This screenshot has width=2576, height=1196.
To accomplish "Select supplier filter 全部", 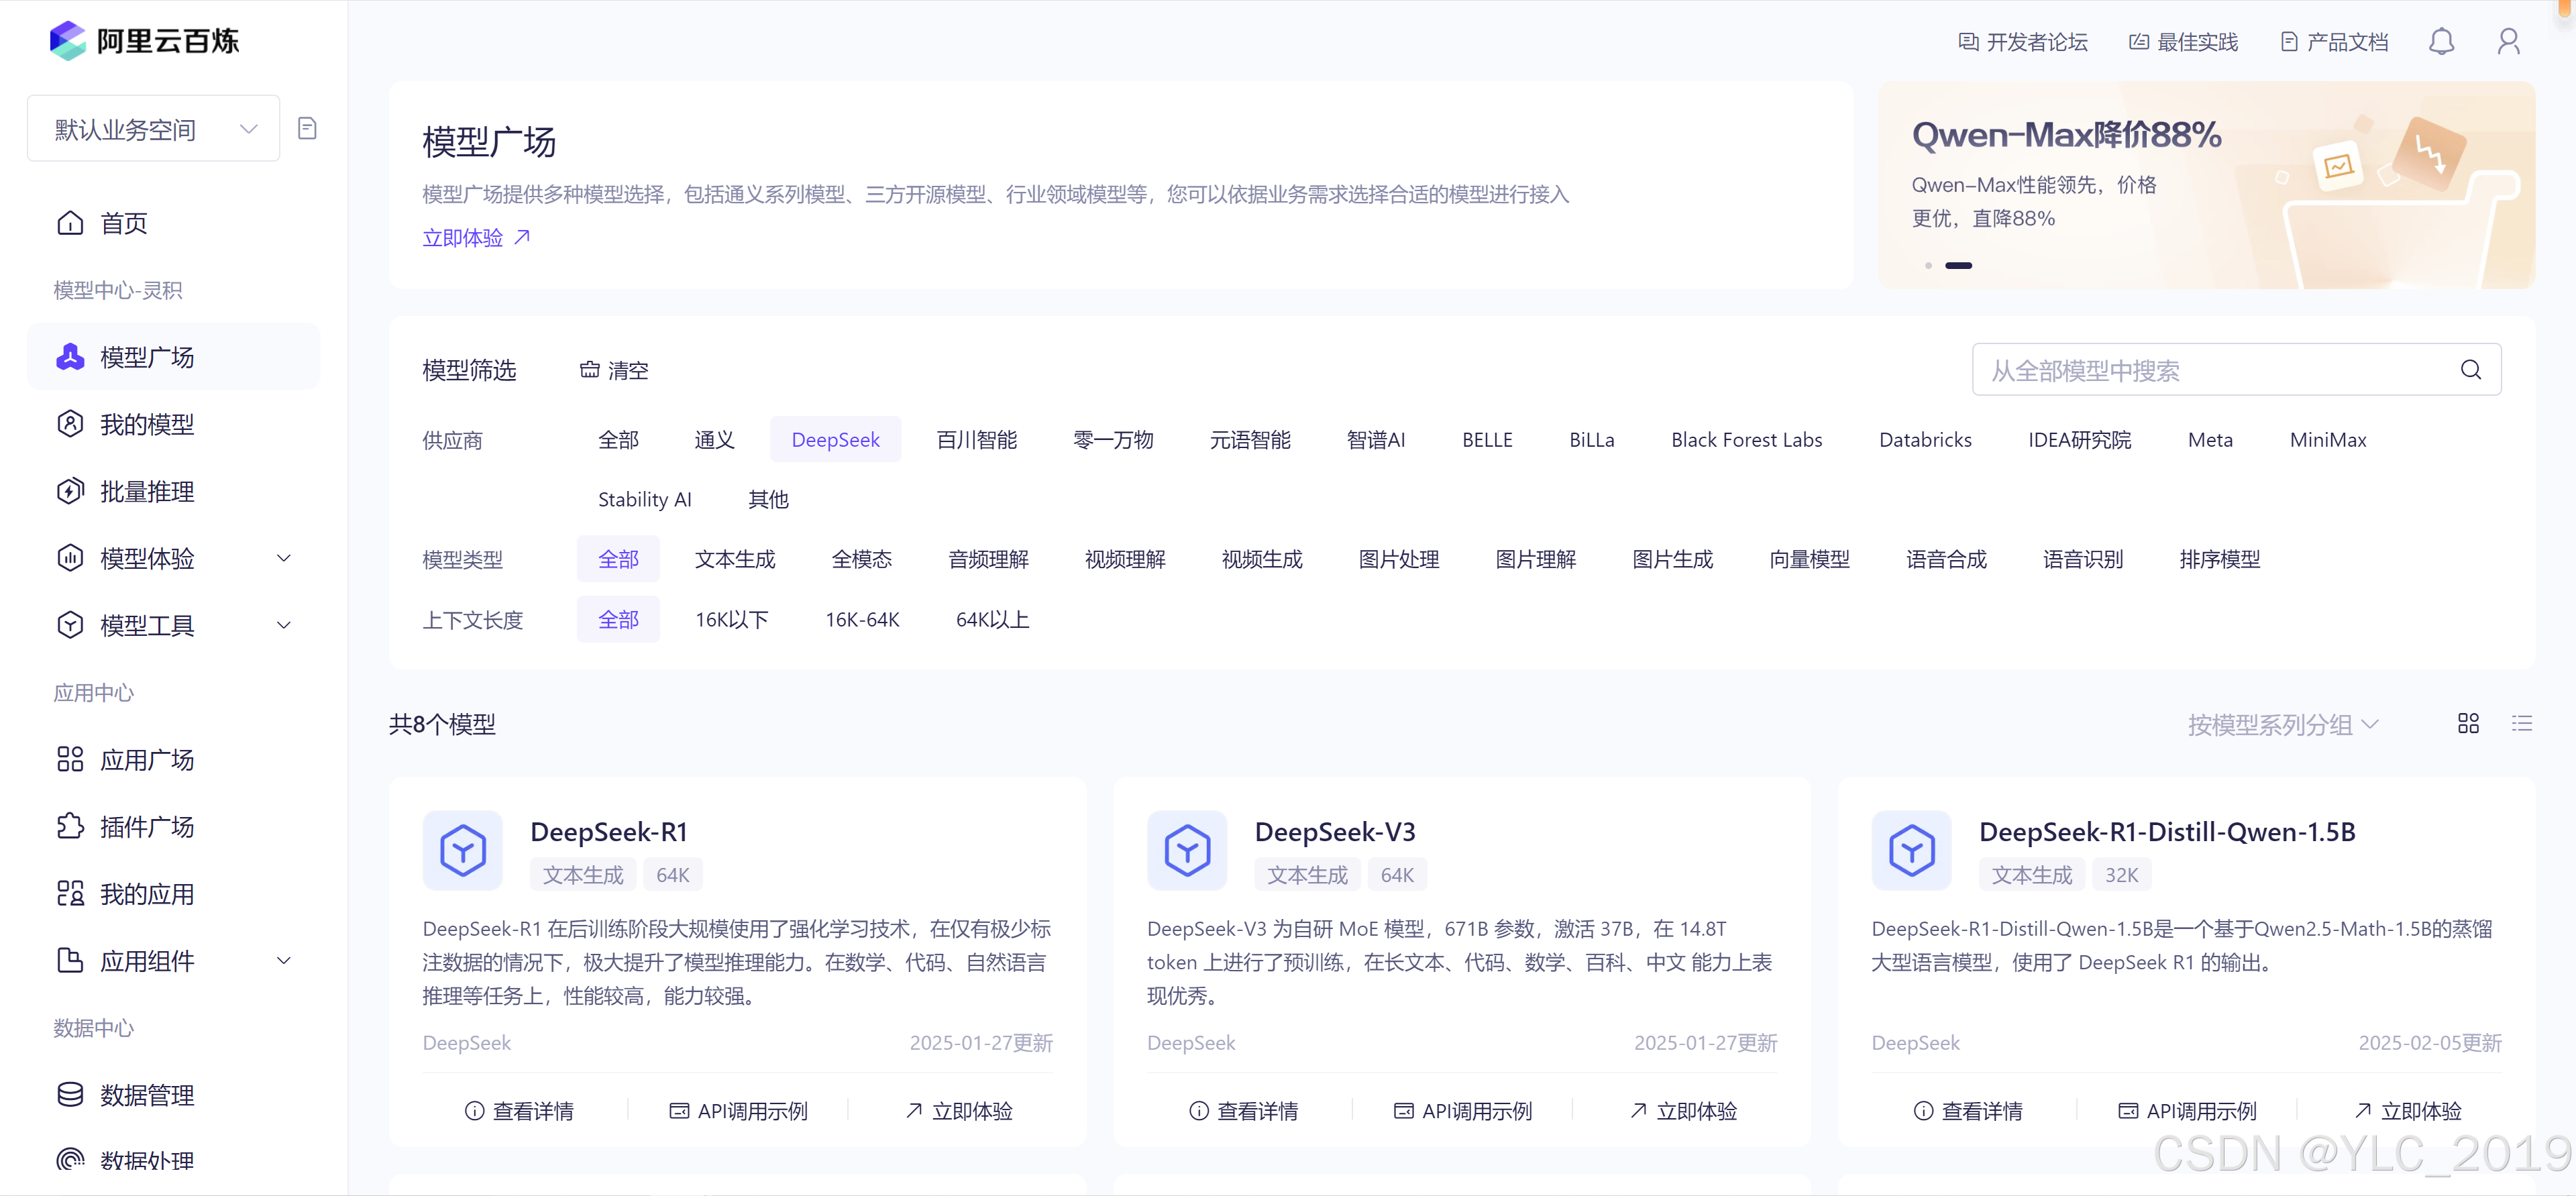I will point(618,439).
